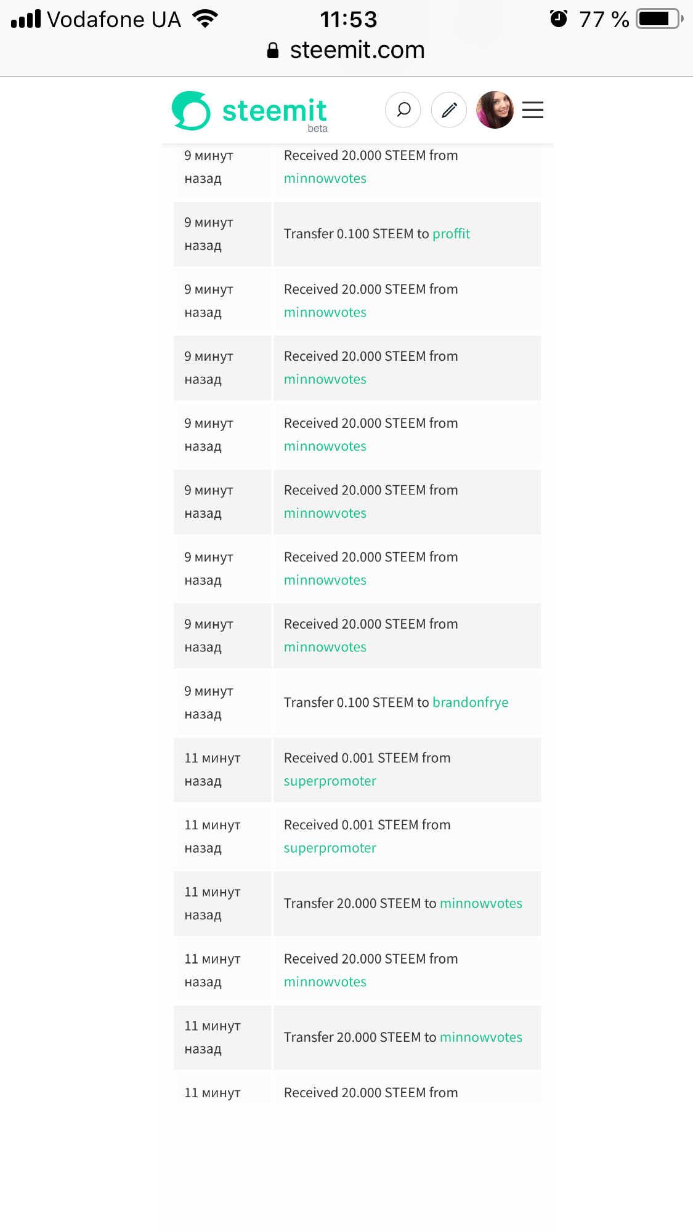693x1232 pixels.
Task: Click the Steemit logo icon
Action: coord(191,111)
